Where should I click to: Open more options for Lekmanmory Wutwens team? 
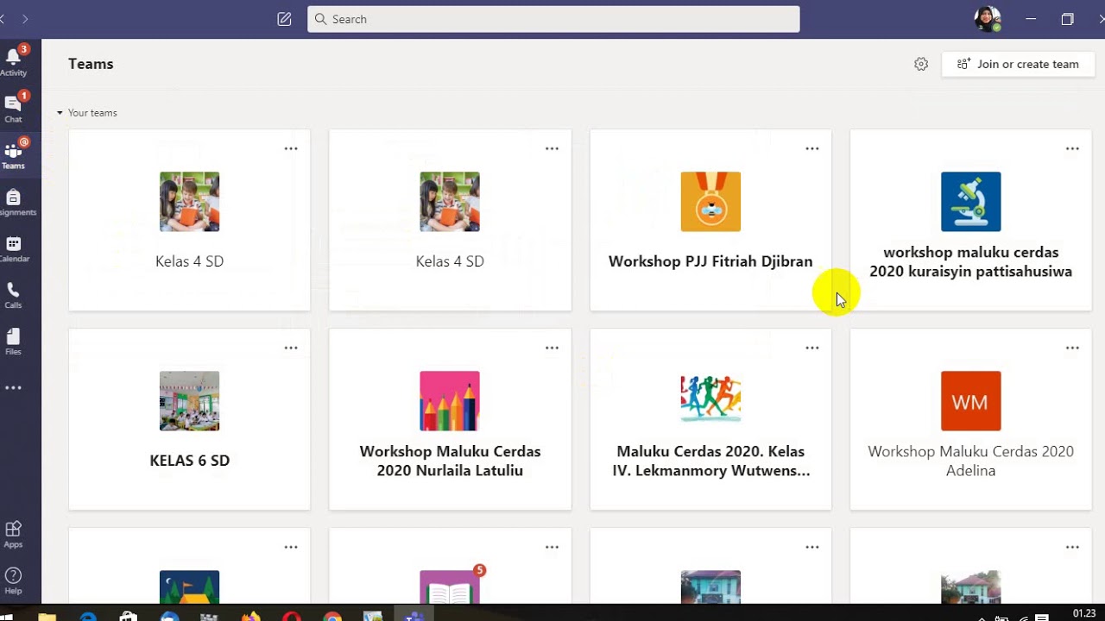812,348
